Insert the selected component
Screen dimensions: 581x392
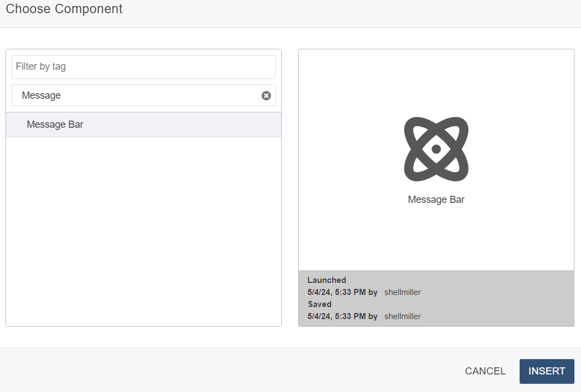(x=546, y=371)
